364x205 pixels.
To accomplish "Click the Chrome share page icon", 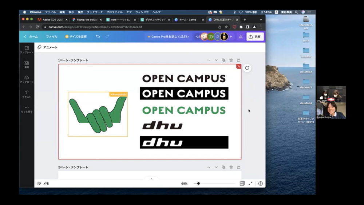I will click(x=219, y=27).
